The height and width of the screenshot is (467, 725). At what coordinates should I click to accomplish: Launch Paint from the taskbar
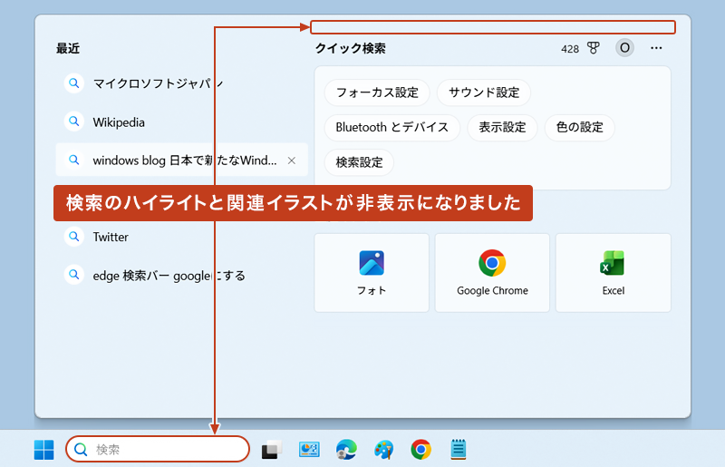pyautogui.click(x=384, y=450)
